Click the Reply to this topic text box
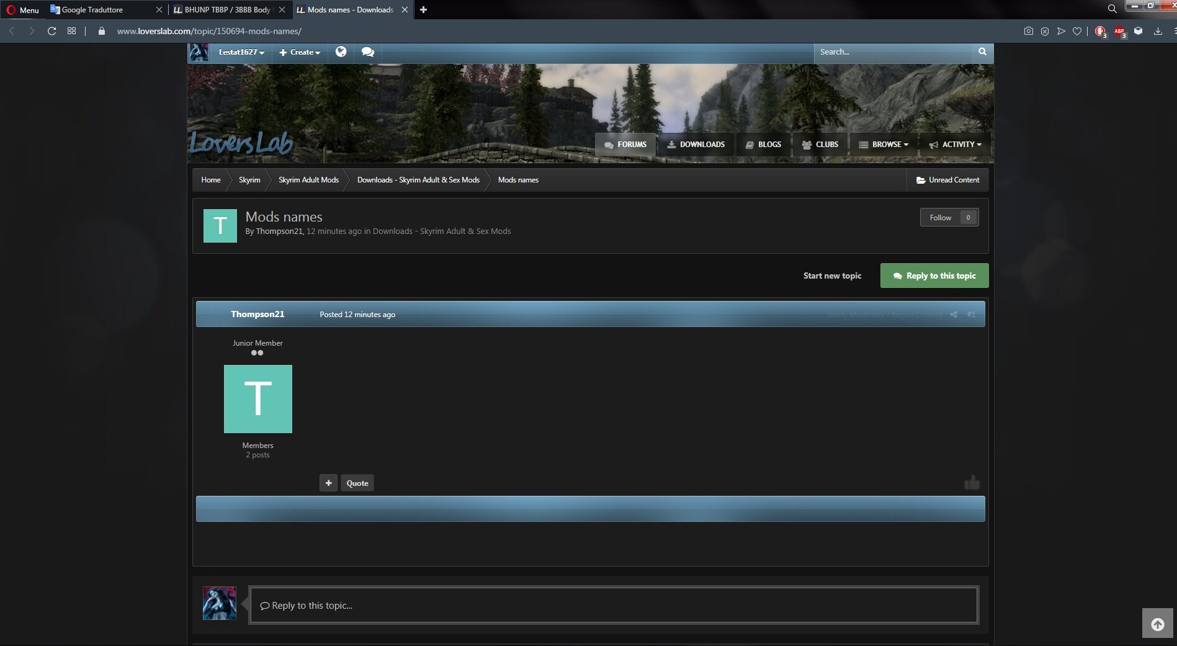The height and width of the screenshot is (646, 1177). (614, 605)
